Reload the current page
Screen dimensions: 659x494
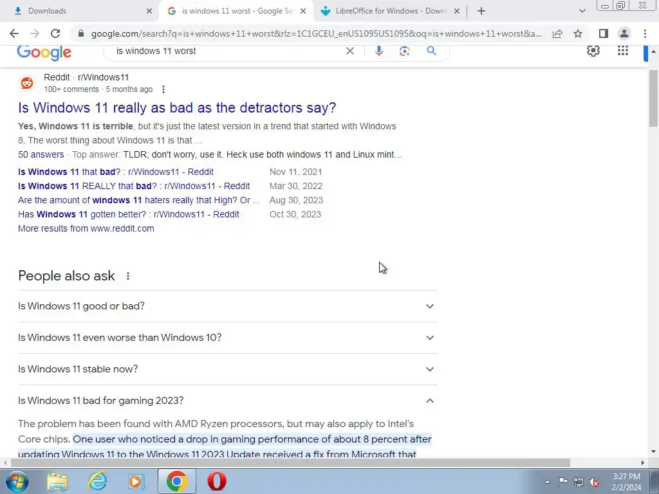55,33
